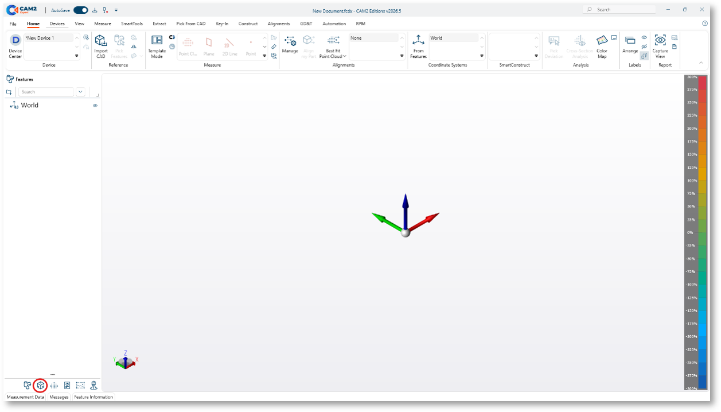Image resolution: width=721 pixels, height=412 pixels.
Task: Open the Measurement Data tab
Action: (25, 397)
